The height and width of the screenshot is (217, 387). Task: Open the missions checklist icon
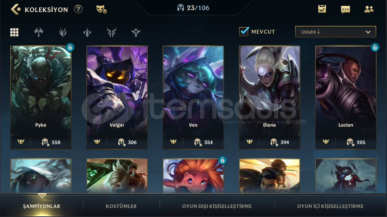coord(322,9)
